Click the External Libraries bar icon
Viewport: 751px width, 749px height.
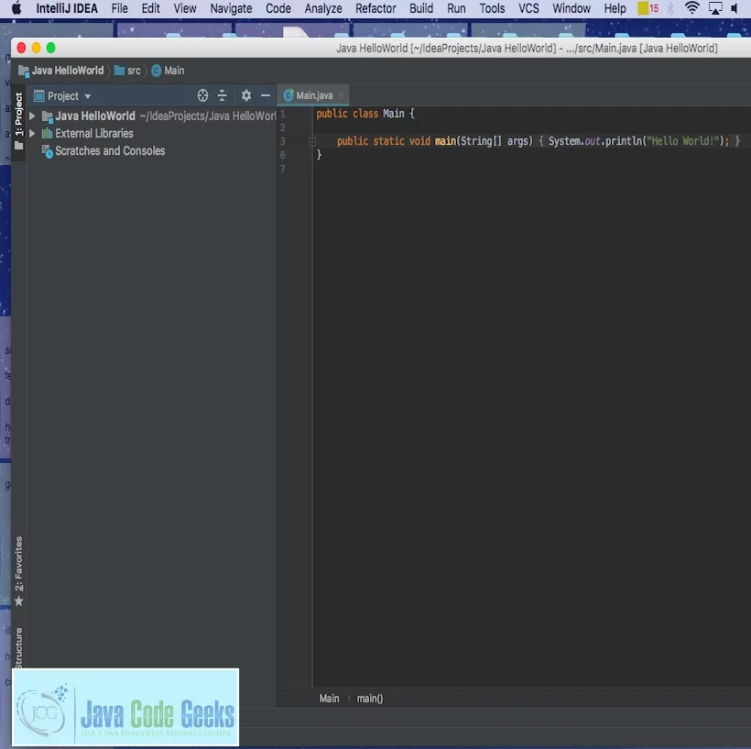click(x=47, y=133)
